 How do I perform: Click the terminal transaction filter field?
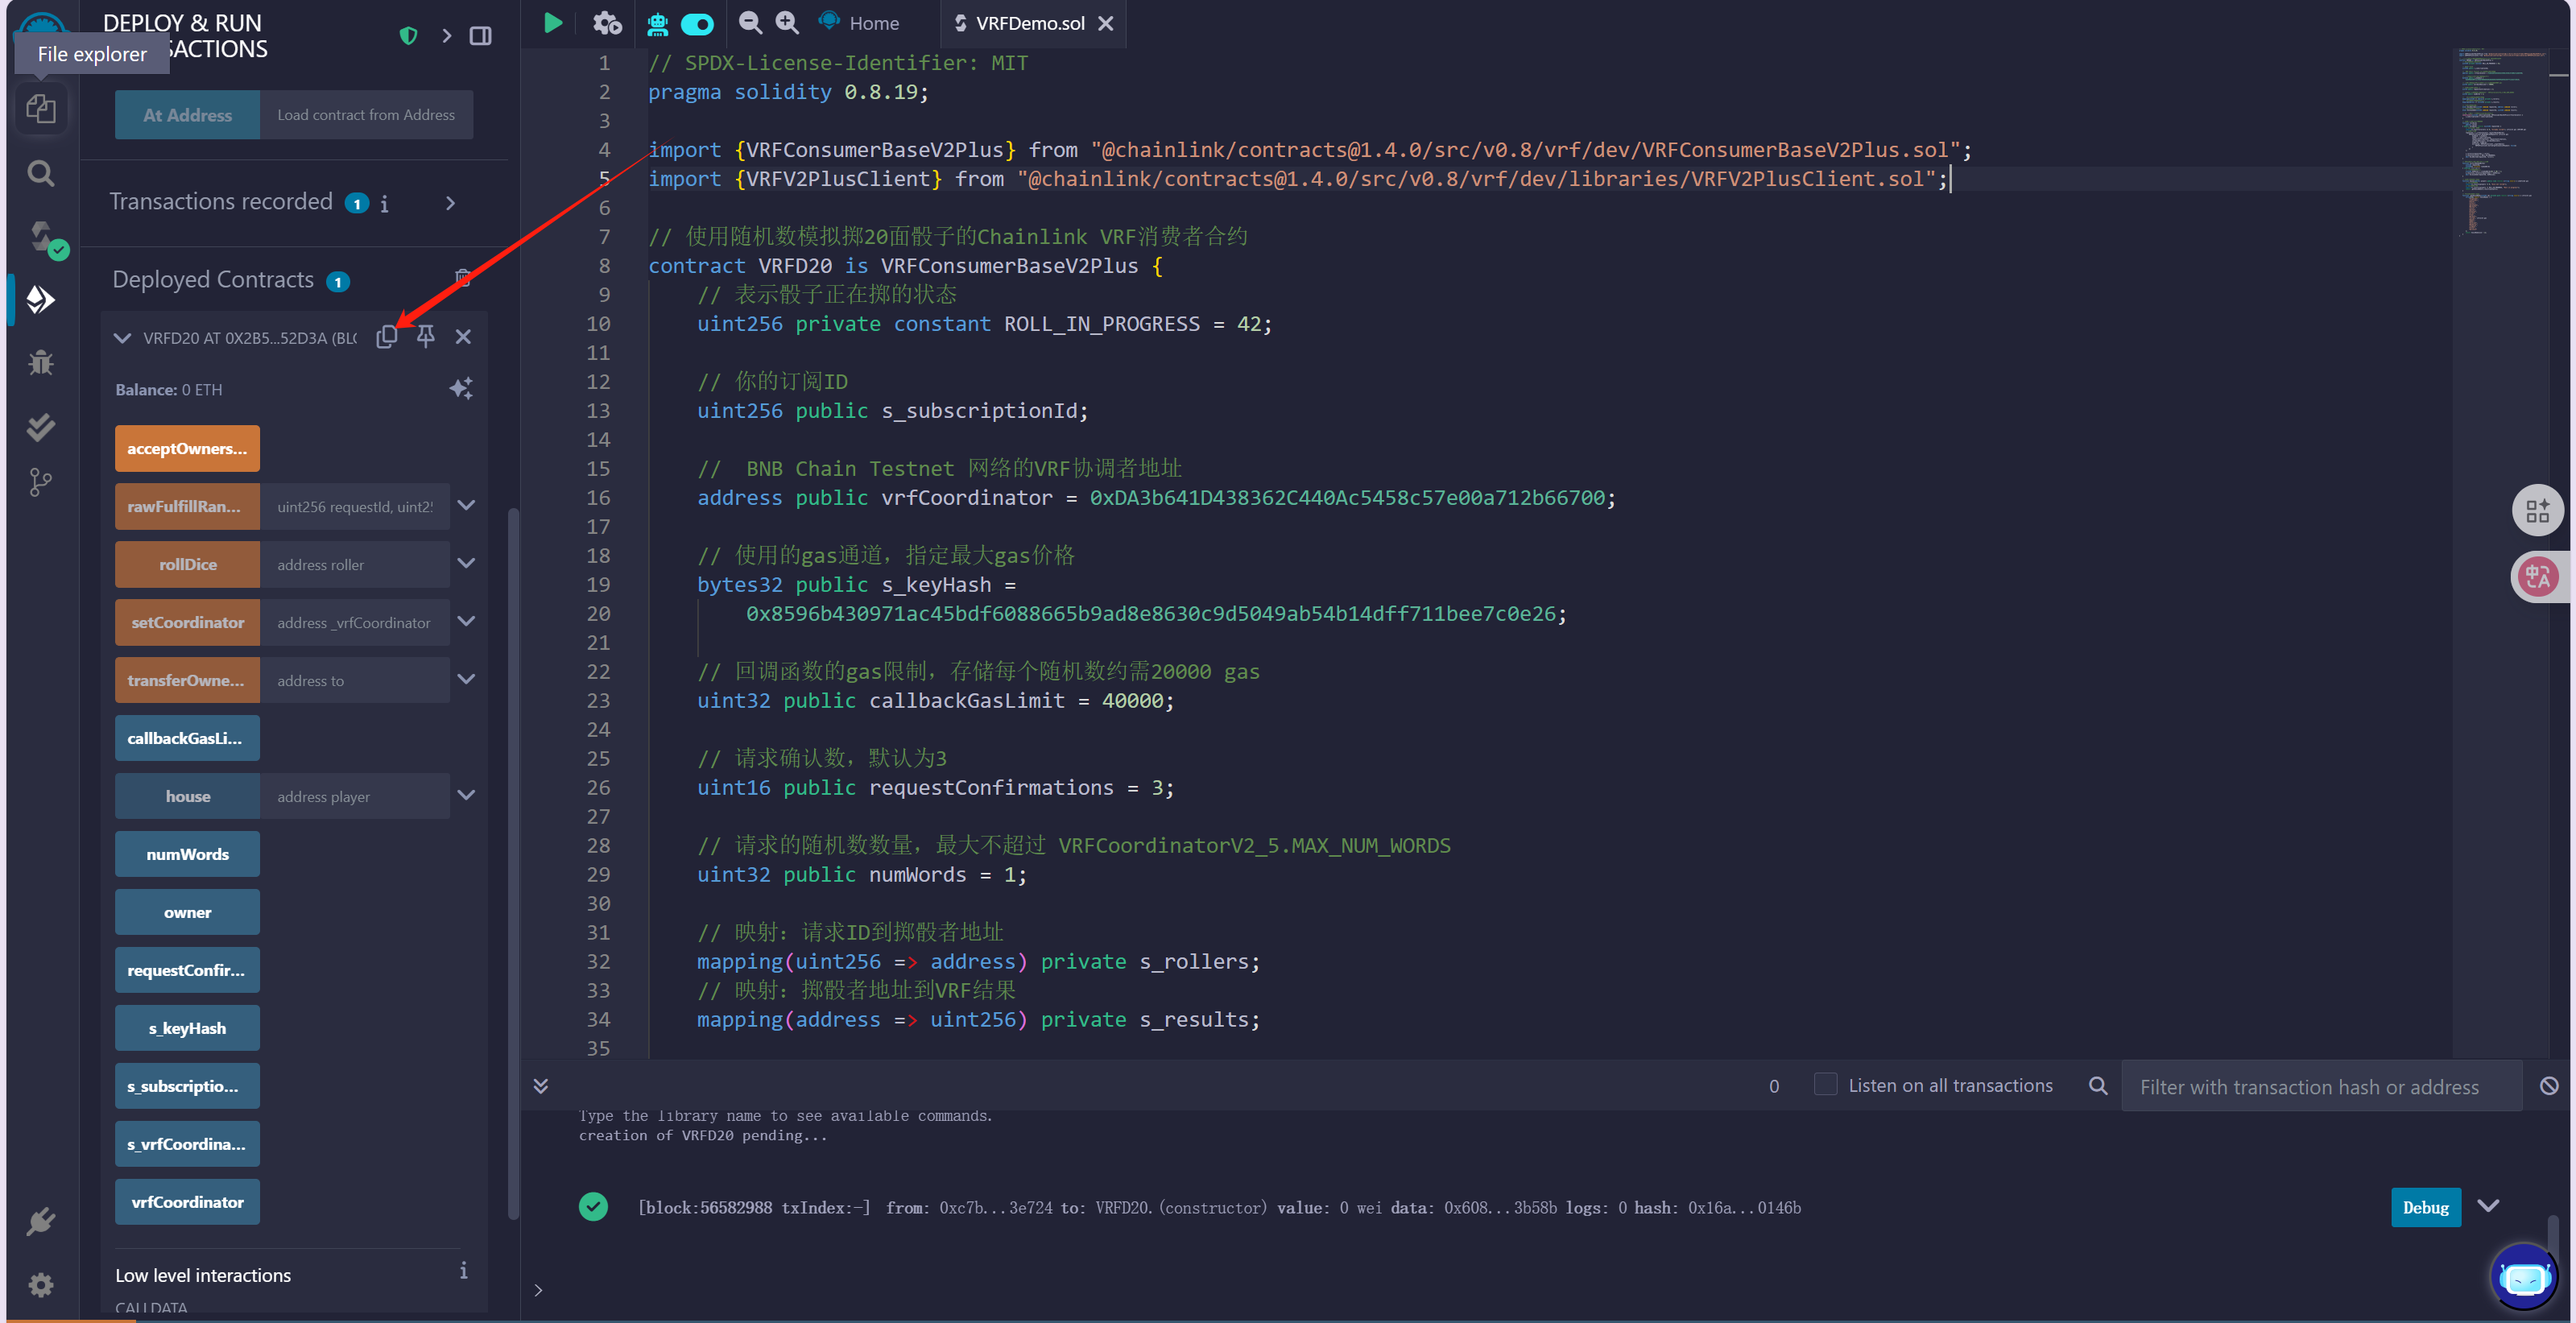pos(2321,1086)
